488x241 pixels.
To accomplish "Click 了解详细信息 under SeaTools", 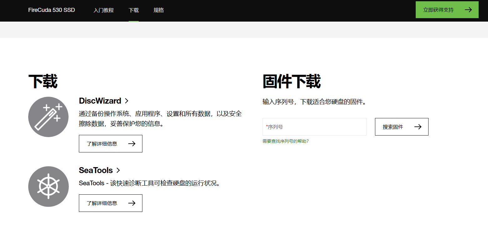I will click(110, 203).
